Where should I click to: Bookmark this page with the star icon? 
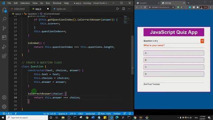pyautogui.click(x=173, y=7)
